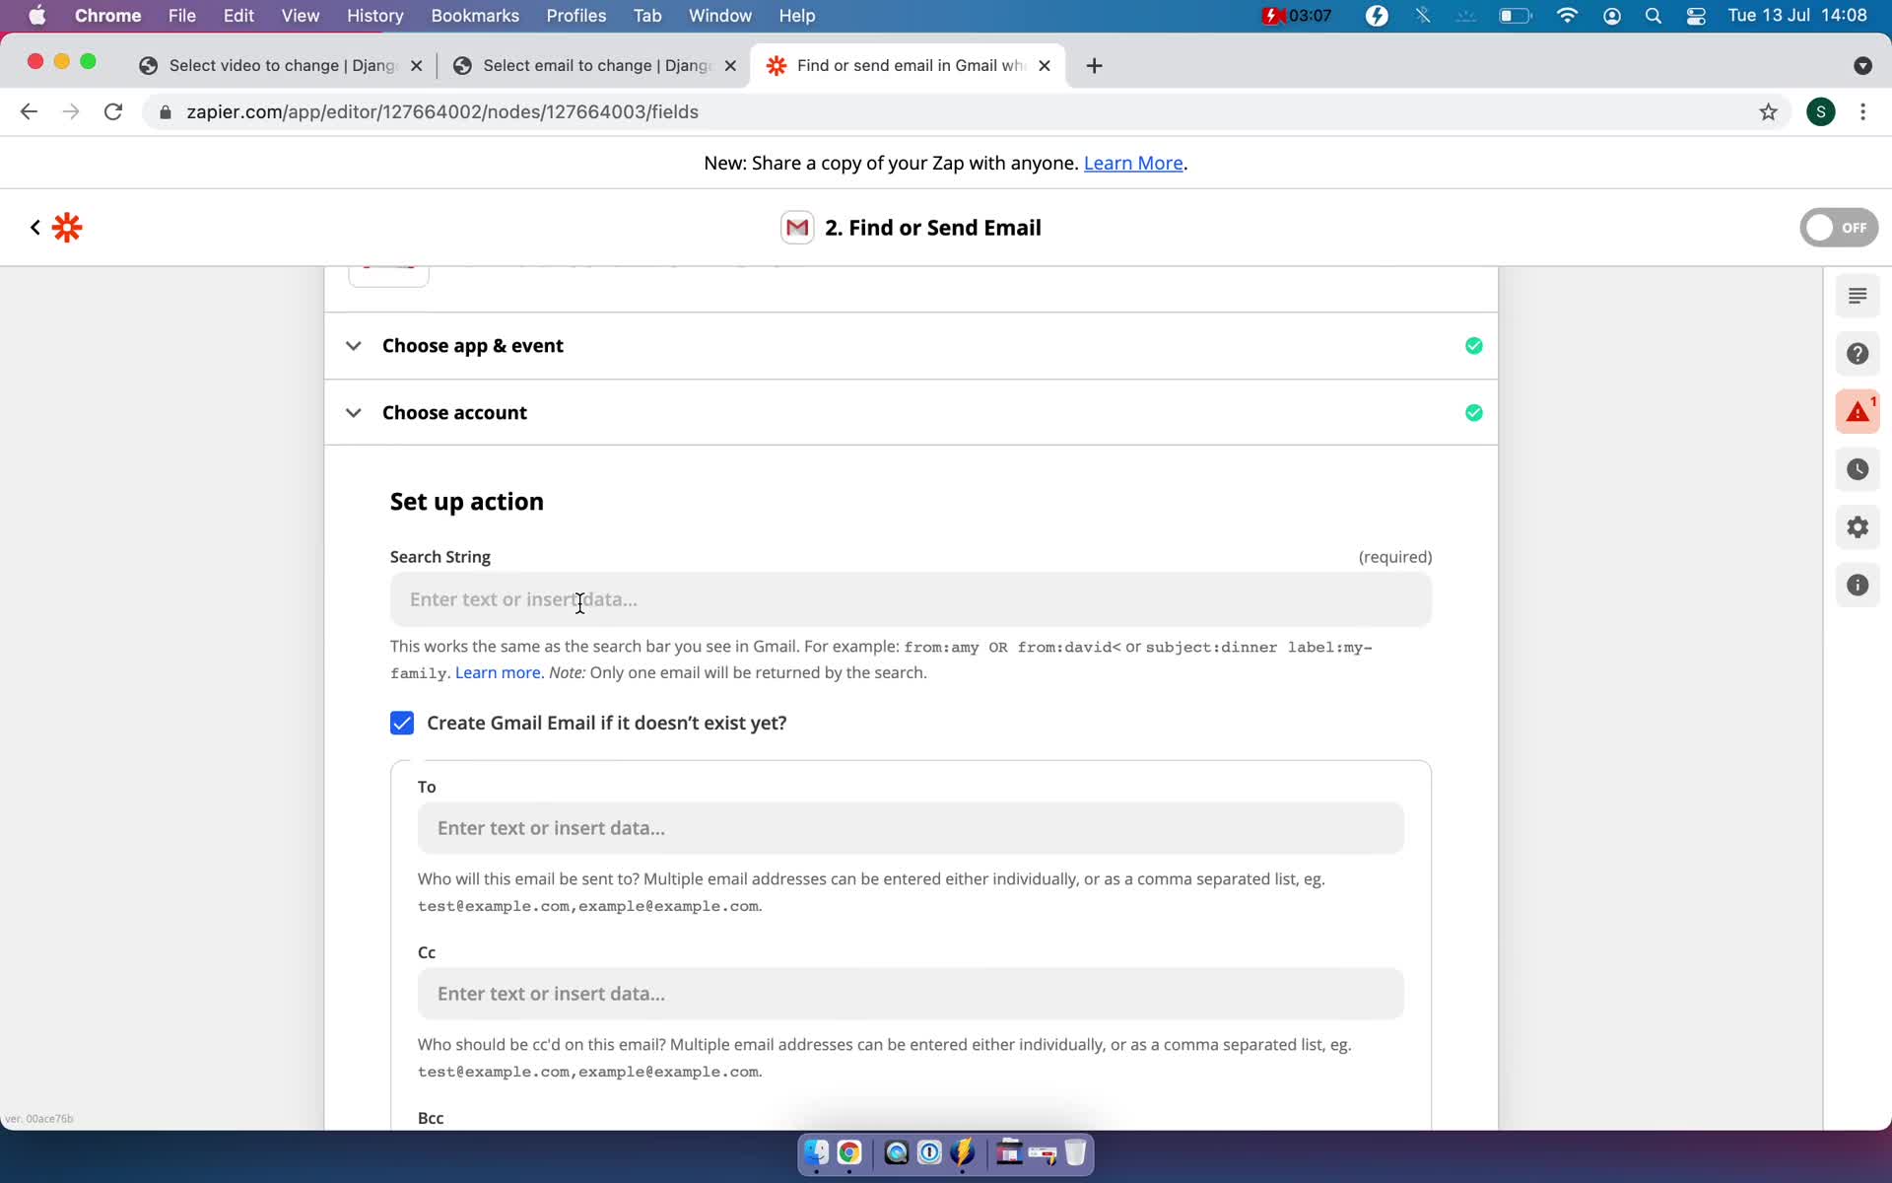Screen dimensions: 1892x1183
Task: Click the hamburger menu icon
Action: click(1857, 295)
